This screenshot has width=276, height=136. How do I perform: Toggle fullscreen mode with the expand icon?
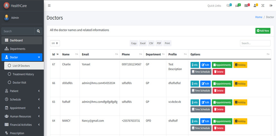tap(263, 5)
